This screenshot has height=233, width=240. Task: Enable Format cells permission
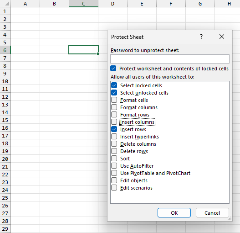(x=114, y=100)
